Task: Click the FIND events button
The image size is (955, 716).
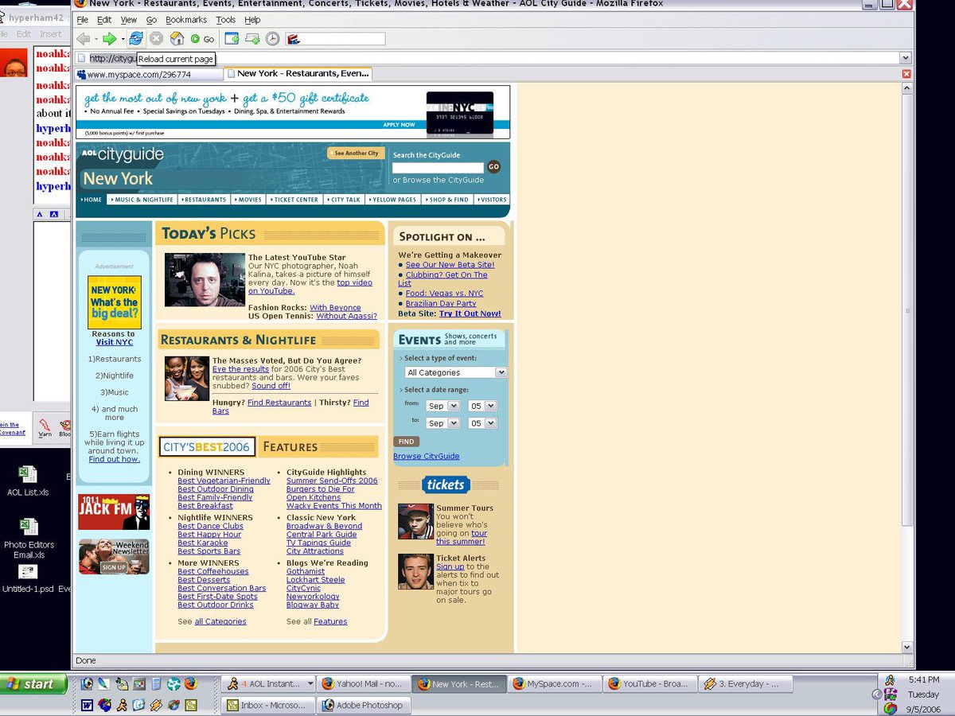Action: [x=406, y=442]
